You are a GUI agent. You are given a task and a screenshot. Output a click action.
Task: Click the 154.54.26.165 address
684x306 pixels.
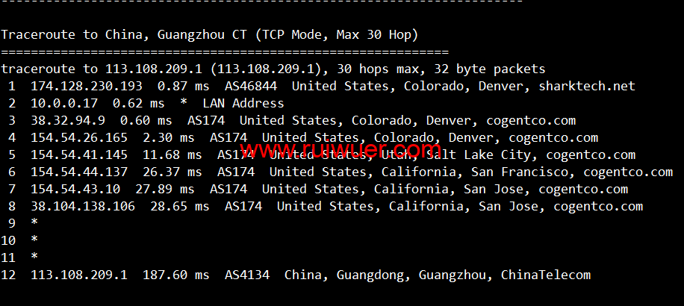coord(79,138)
